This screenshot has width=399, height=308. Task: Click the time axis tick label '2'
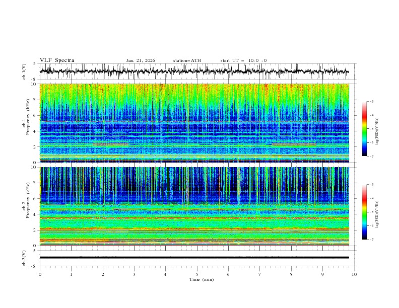[103, 274]
